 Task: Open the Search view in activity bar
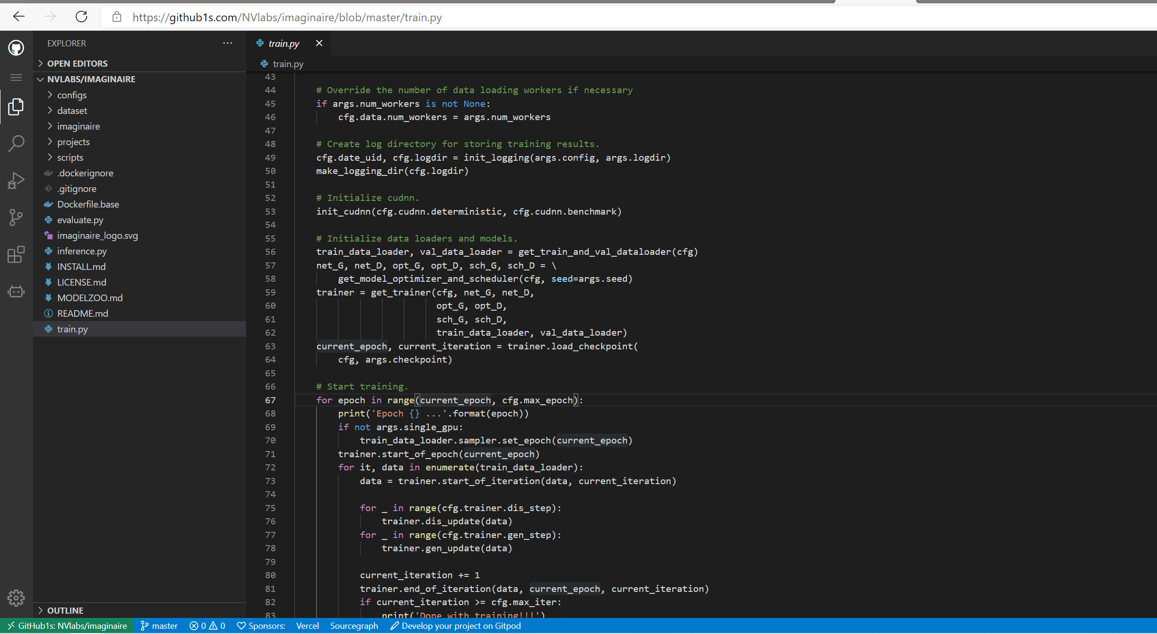click(x=16, y=144)
